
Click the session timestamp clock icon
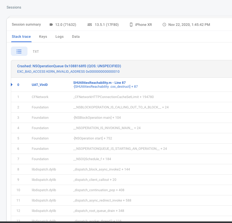coord(164,25)
